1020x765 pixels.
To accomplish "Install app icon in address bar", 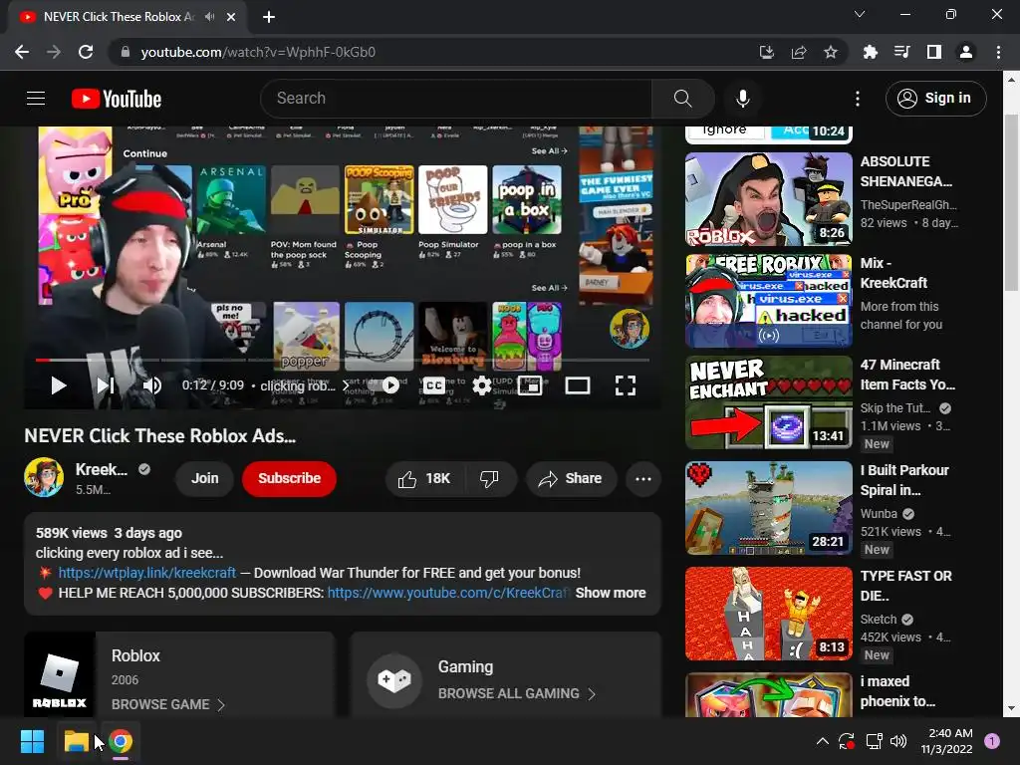I will click(767, 52).
